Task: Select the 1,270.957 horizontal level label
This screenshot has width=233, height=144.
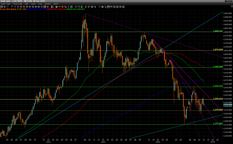Action: point(218,110)
